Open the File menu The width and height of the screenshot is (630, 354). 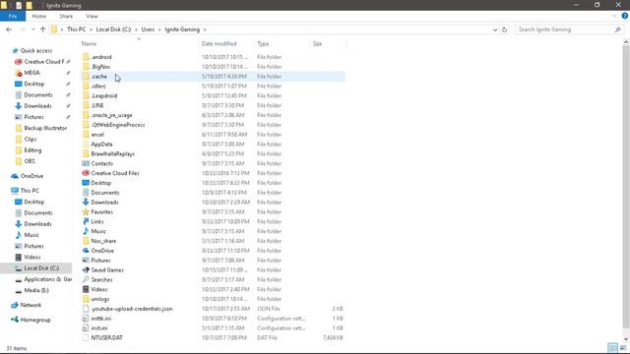click(x=13, y=16)
